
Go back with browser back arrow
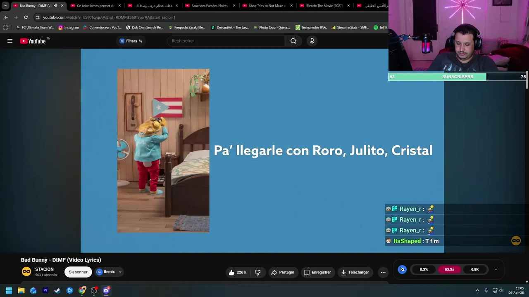pyautogui.click(x=6, y=17)
